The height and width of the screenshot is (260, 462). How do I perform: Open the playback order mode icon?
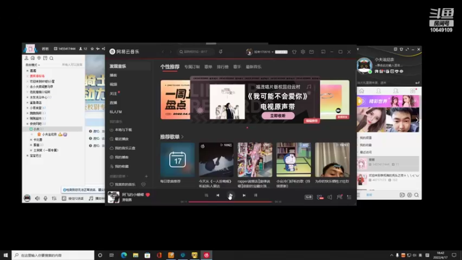[x=206, y=195]
